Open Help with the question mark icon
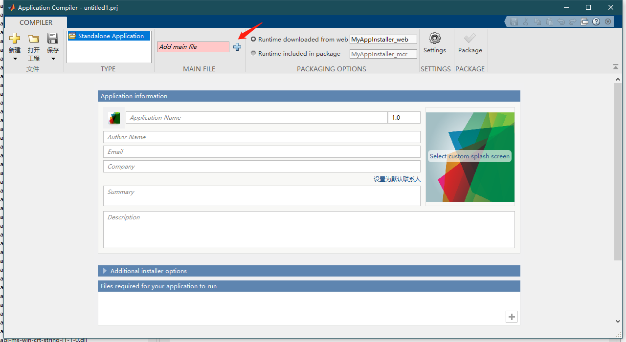The height and width of the screenshot is (342, 626). pos(596,21)
